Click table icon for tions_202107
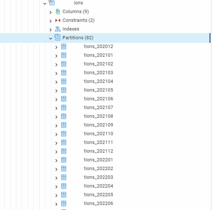 (64, 108)
